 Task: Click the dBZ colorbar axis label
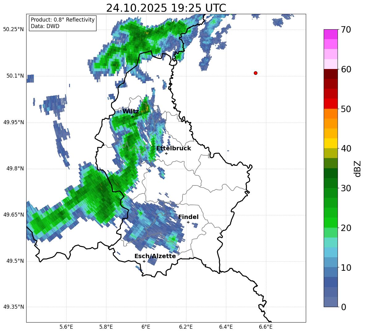pyautogui.click(x=358, y=169)
